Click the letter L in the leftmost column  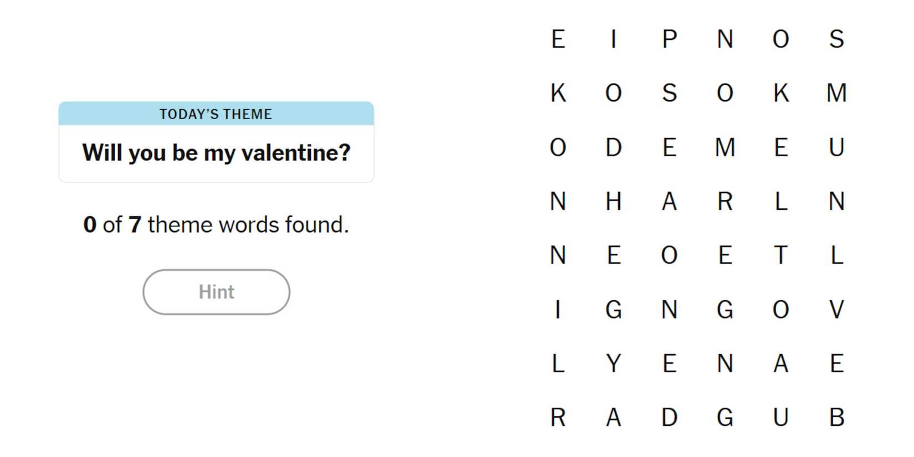click(x=558, y=363)
